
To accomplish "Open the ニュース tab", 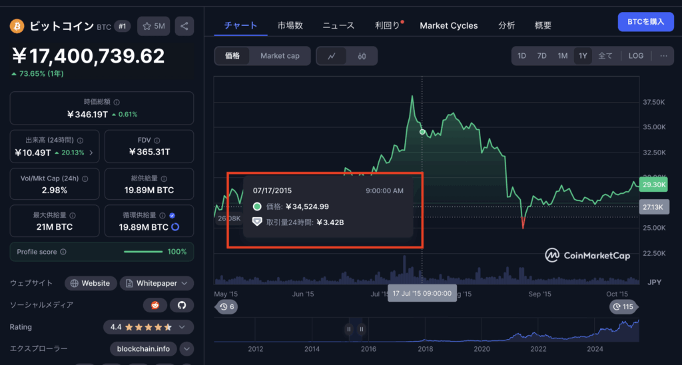I will point(338,26).
